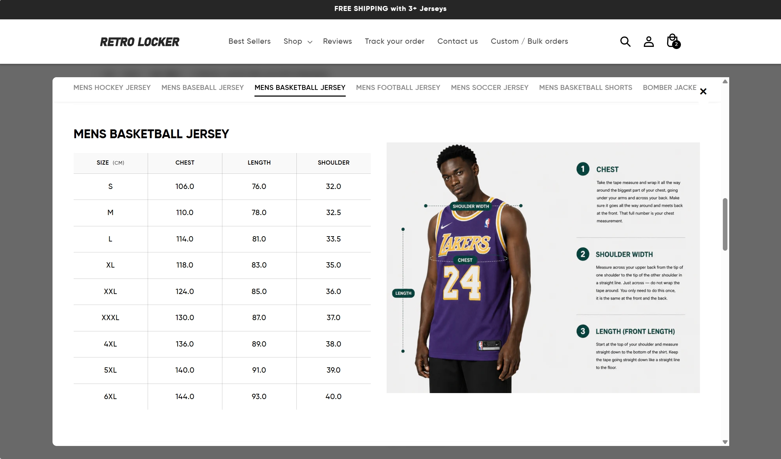Switch to Mens Soccer Jersey tab
Viewport: 781px width, 459px height.
[x=490, y=87]
